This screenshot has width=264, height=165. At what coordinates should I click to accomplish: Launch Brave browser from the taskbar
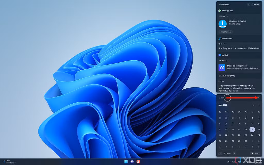[x=138, y=162]
